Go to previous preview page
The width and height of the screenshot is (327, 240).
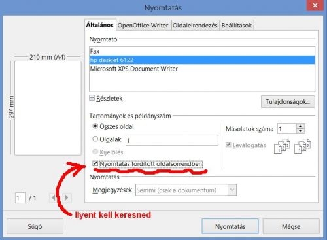click(53, 198)
